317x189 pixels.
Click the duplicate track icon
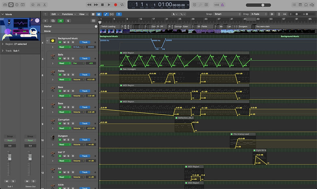coord(53,21)
